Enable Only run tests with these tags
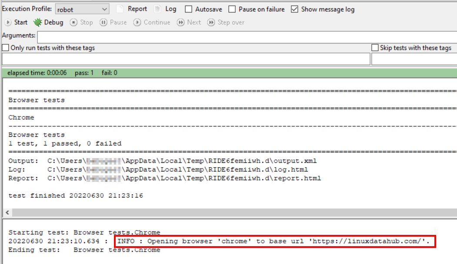The width and height of the screenshot is (457, 264). pos(6,48)
